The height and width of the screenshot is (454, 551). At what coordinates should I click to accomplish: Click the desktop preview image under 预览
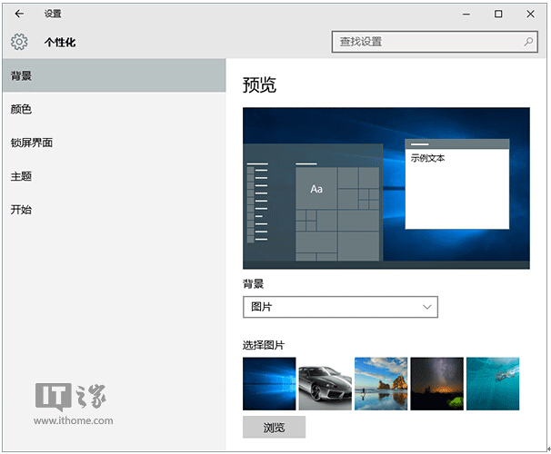(386, 188)
